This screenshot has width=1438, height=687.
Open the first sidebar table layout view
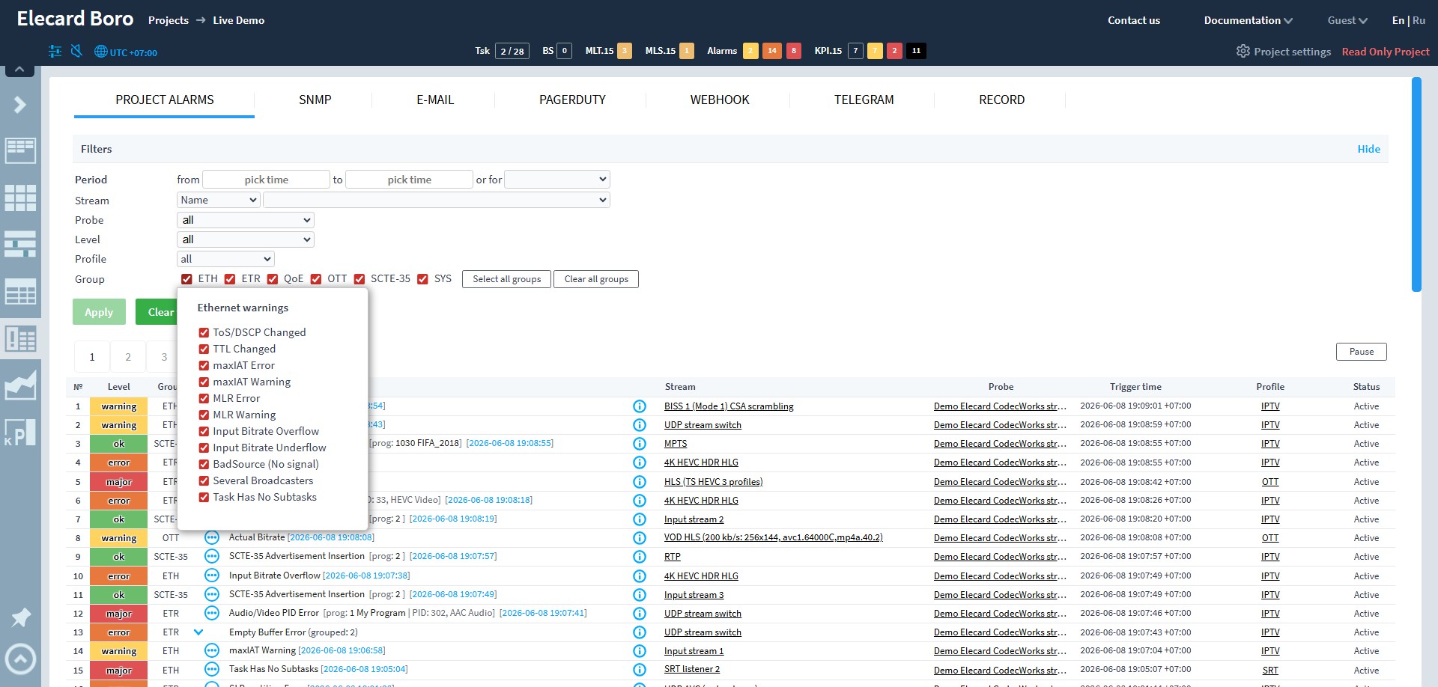tap(20, 150)
